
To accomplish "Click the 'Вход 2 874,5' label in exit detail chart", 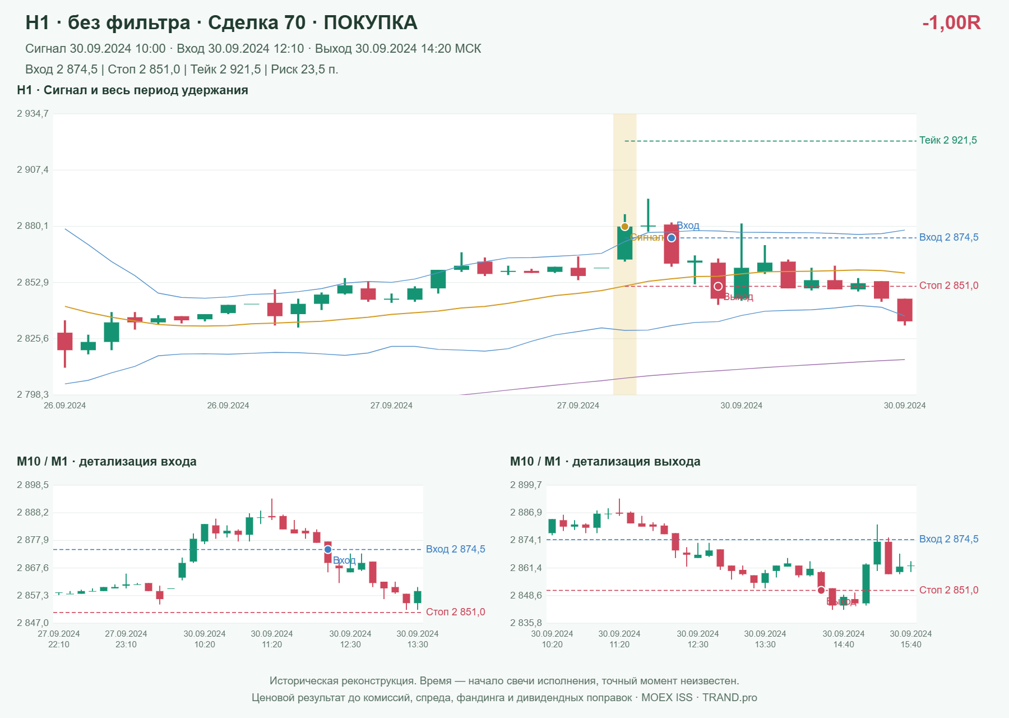I will (948, 539).
